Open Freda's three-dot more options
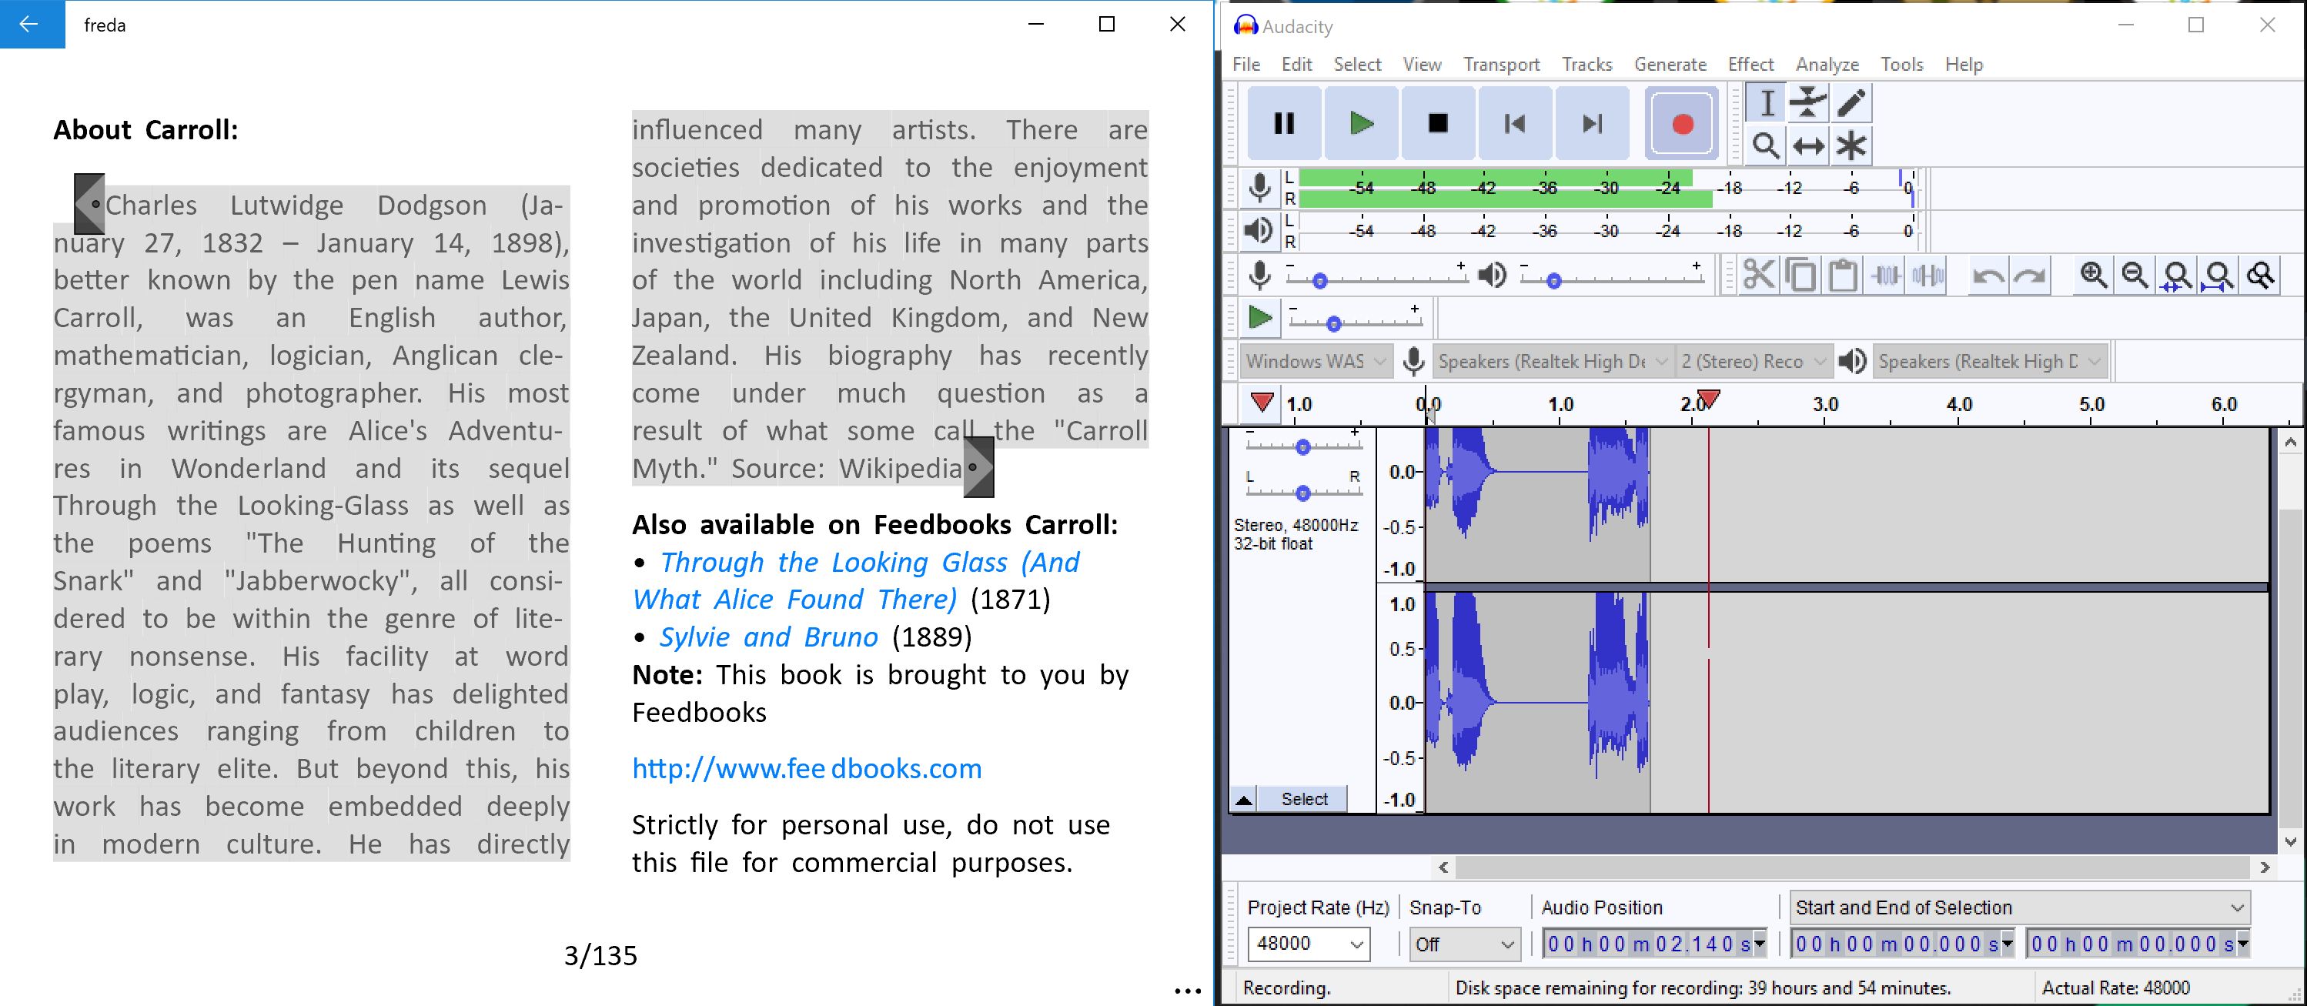 click(1187, 990)
